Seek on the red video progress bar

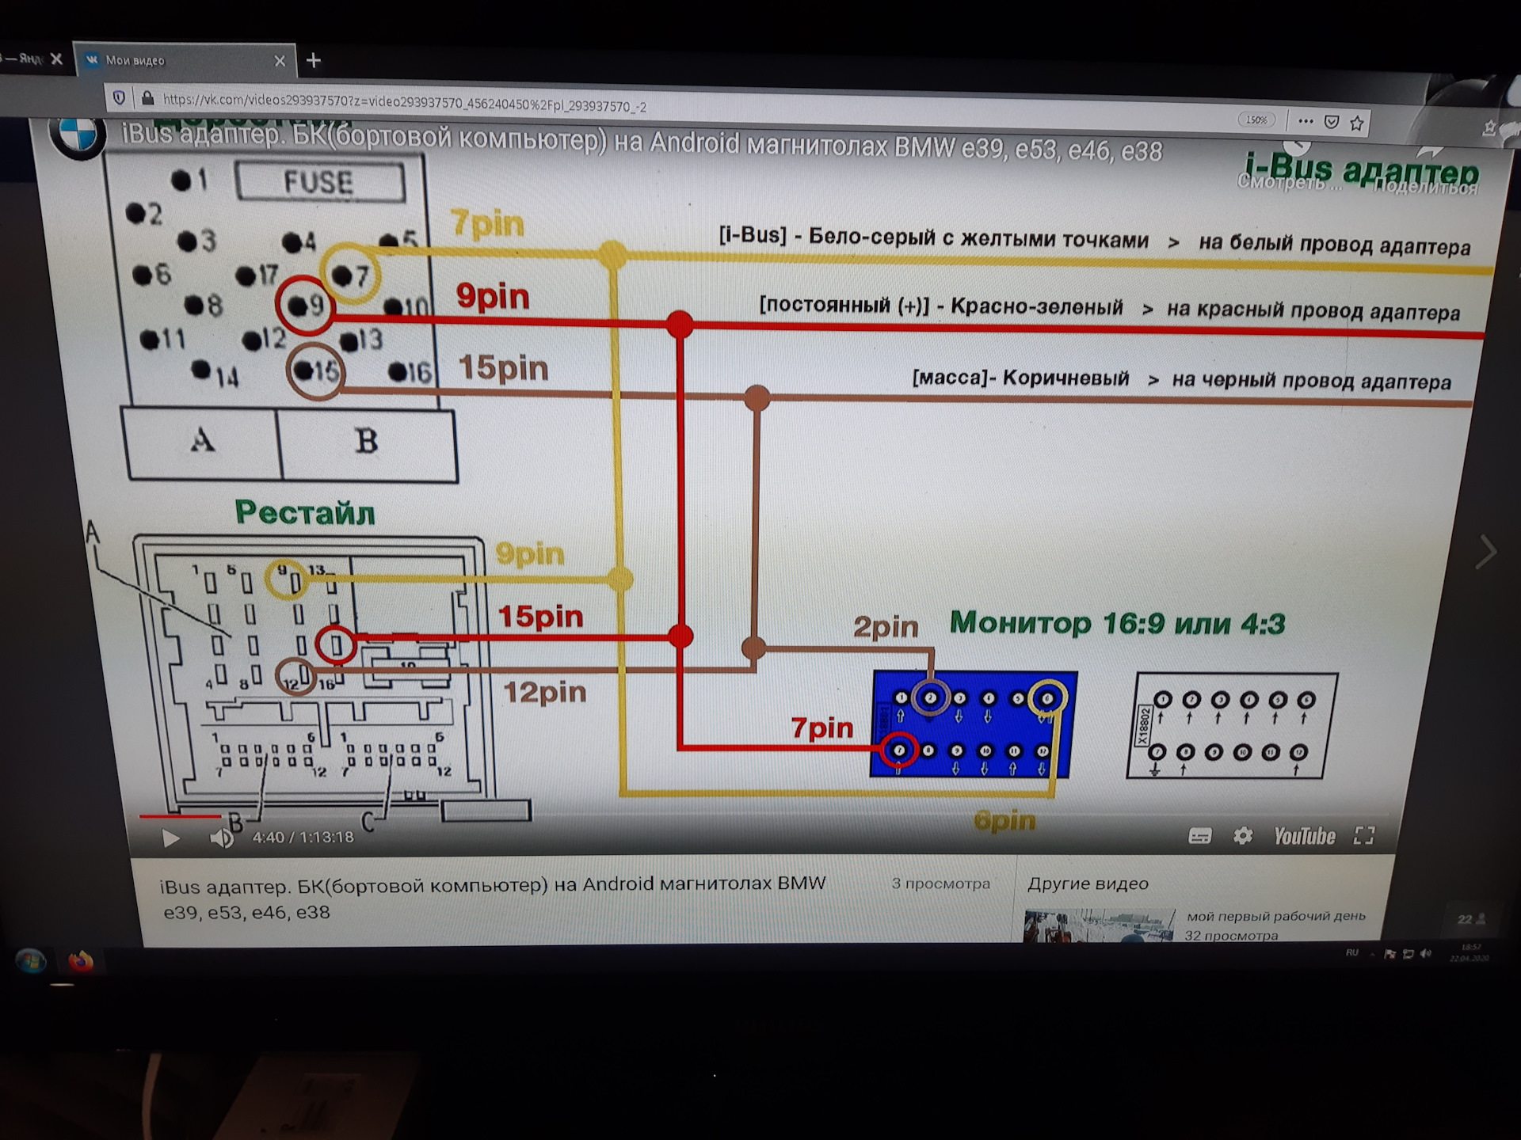[180, 815]
